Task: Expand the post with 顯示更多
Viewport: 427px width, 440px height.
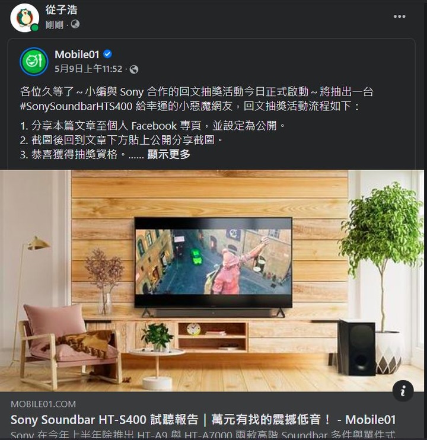Action: point(169,154)
